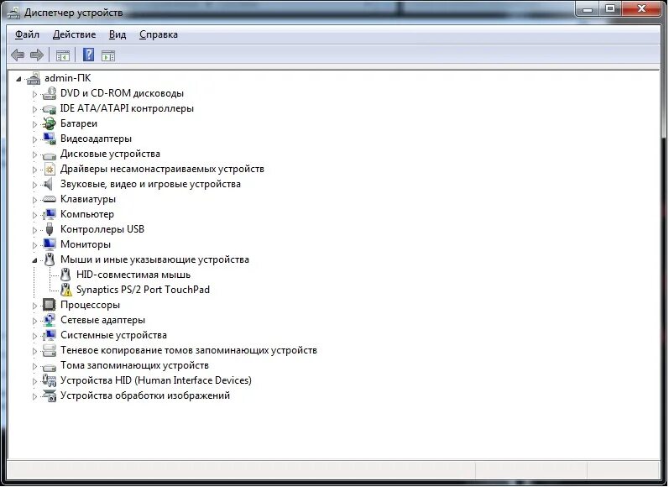The height and width of the screenshot is (487, 669).
Task: Select the Теневое копирование томов запоминающих устройств label
Action: pos(189,350)
